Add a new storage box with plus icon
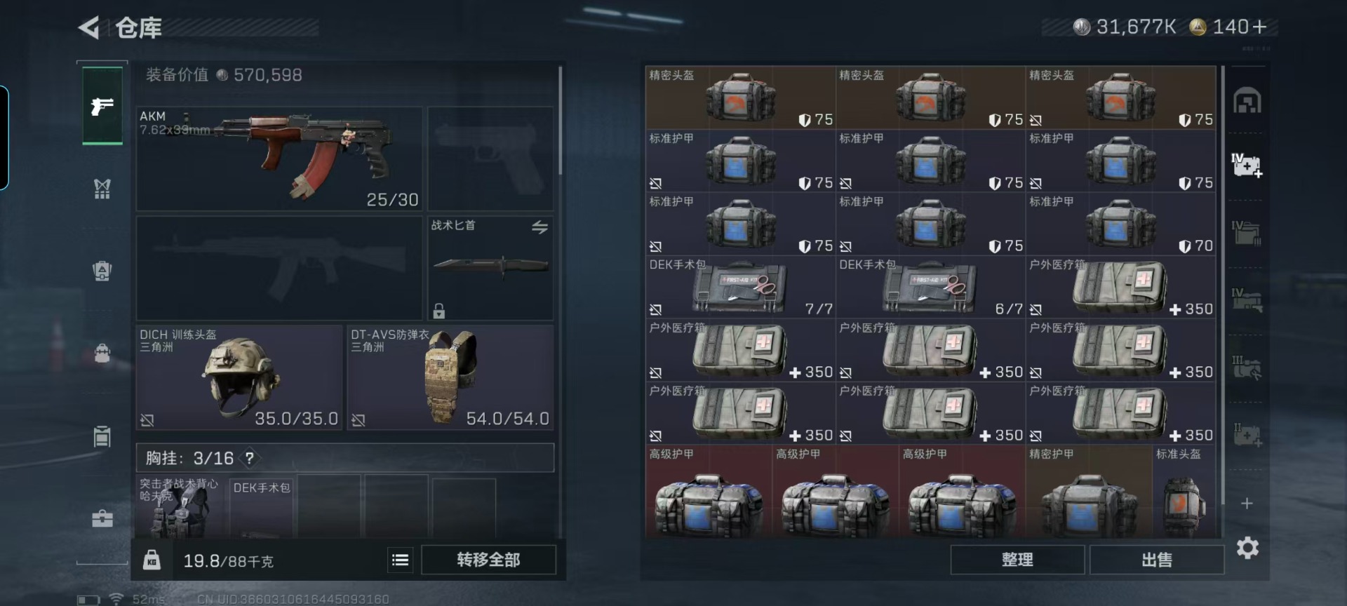The image size is (1347, 606). pos(1247,504)
